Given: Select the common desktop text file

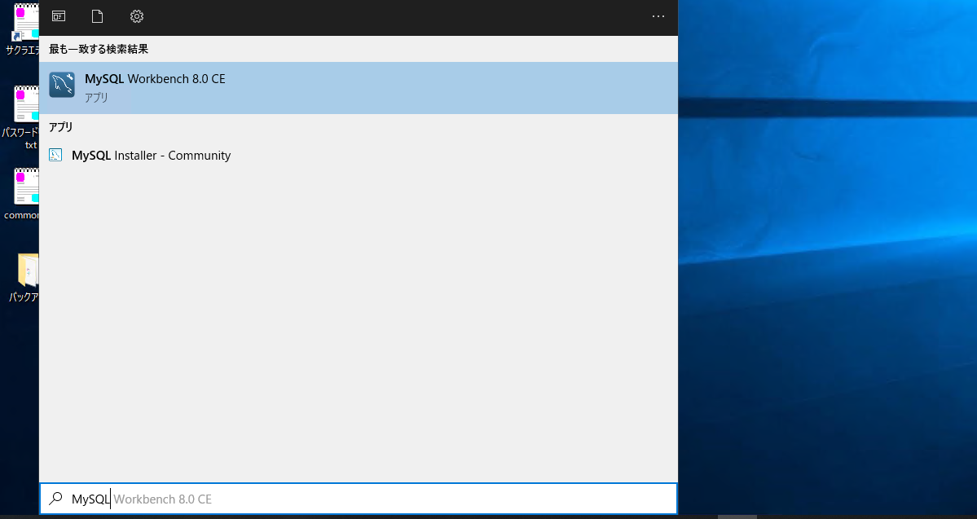Looking at the screenshot, I should (24, 194).
